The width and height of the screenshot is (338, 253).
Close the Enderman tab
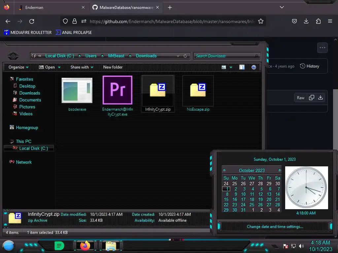[x=83, y=7]
